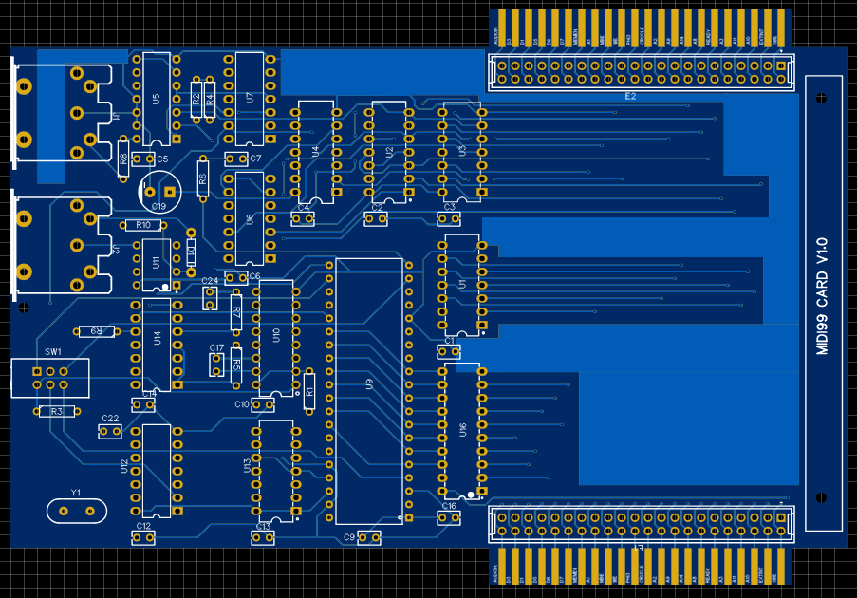Select the E2 header connector
This screenshot has height=598, width=857.
640,73
